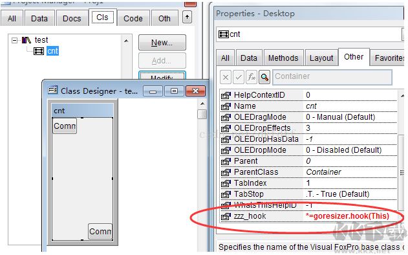Click the Class Designer window icon
Screen dimensions: 408x255
pos(53,91)
